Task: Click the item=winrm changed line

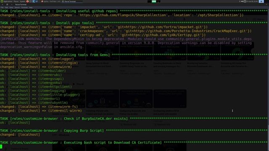Action: pyautogui.click(x=36, y=67)
